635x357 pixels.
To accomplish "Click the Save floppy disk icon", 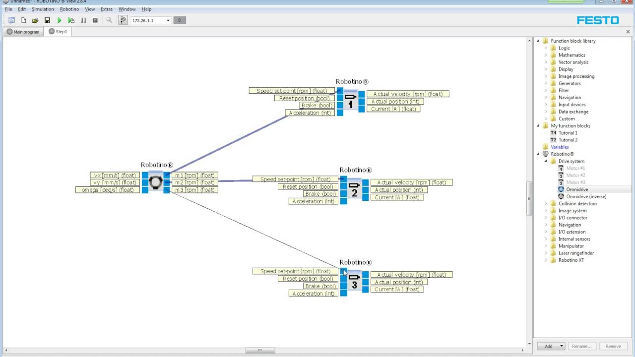I will [47, 20].
